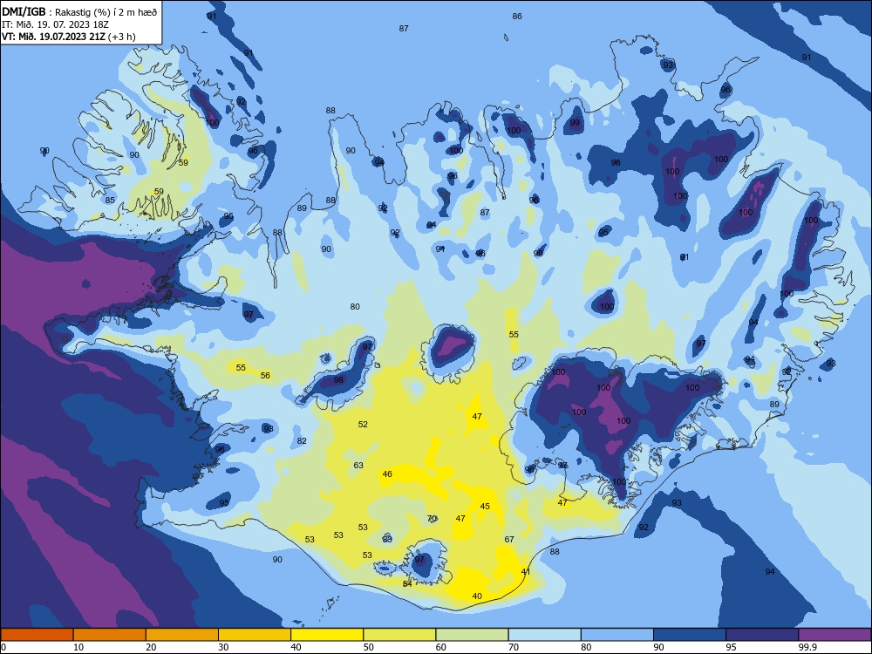872x654 pixels.
Task: Click the sky blue 80–90 legend swatch
Action: (x=617, y=635)
